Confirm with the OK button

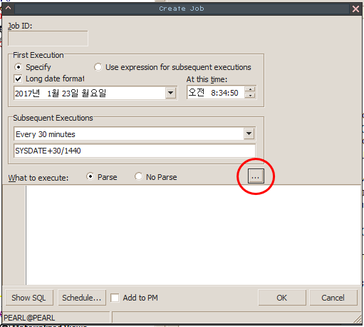click(x=282, y=298)
